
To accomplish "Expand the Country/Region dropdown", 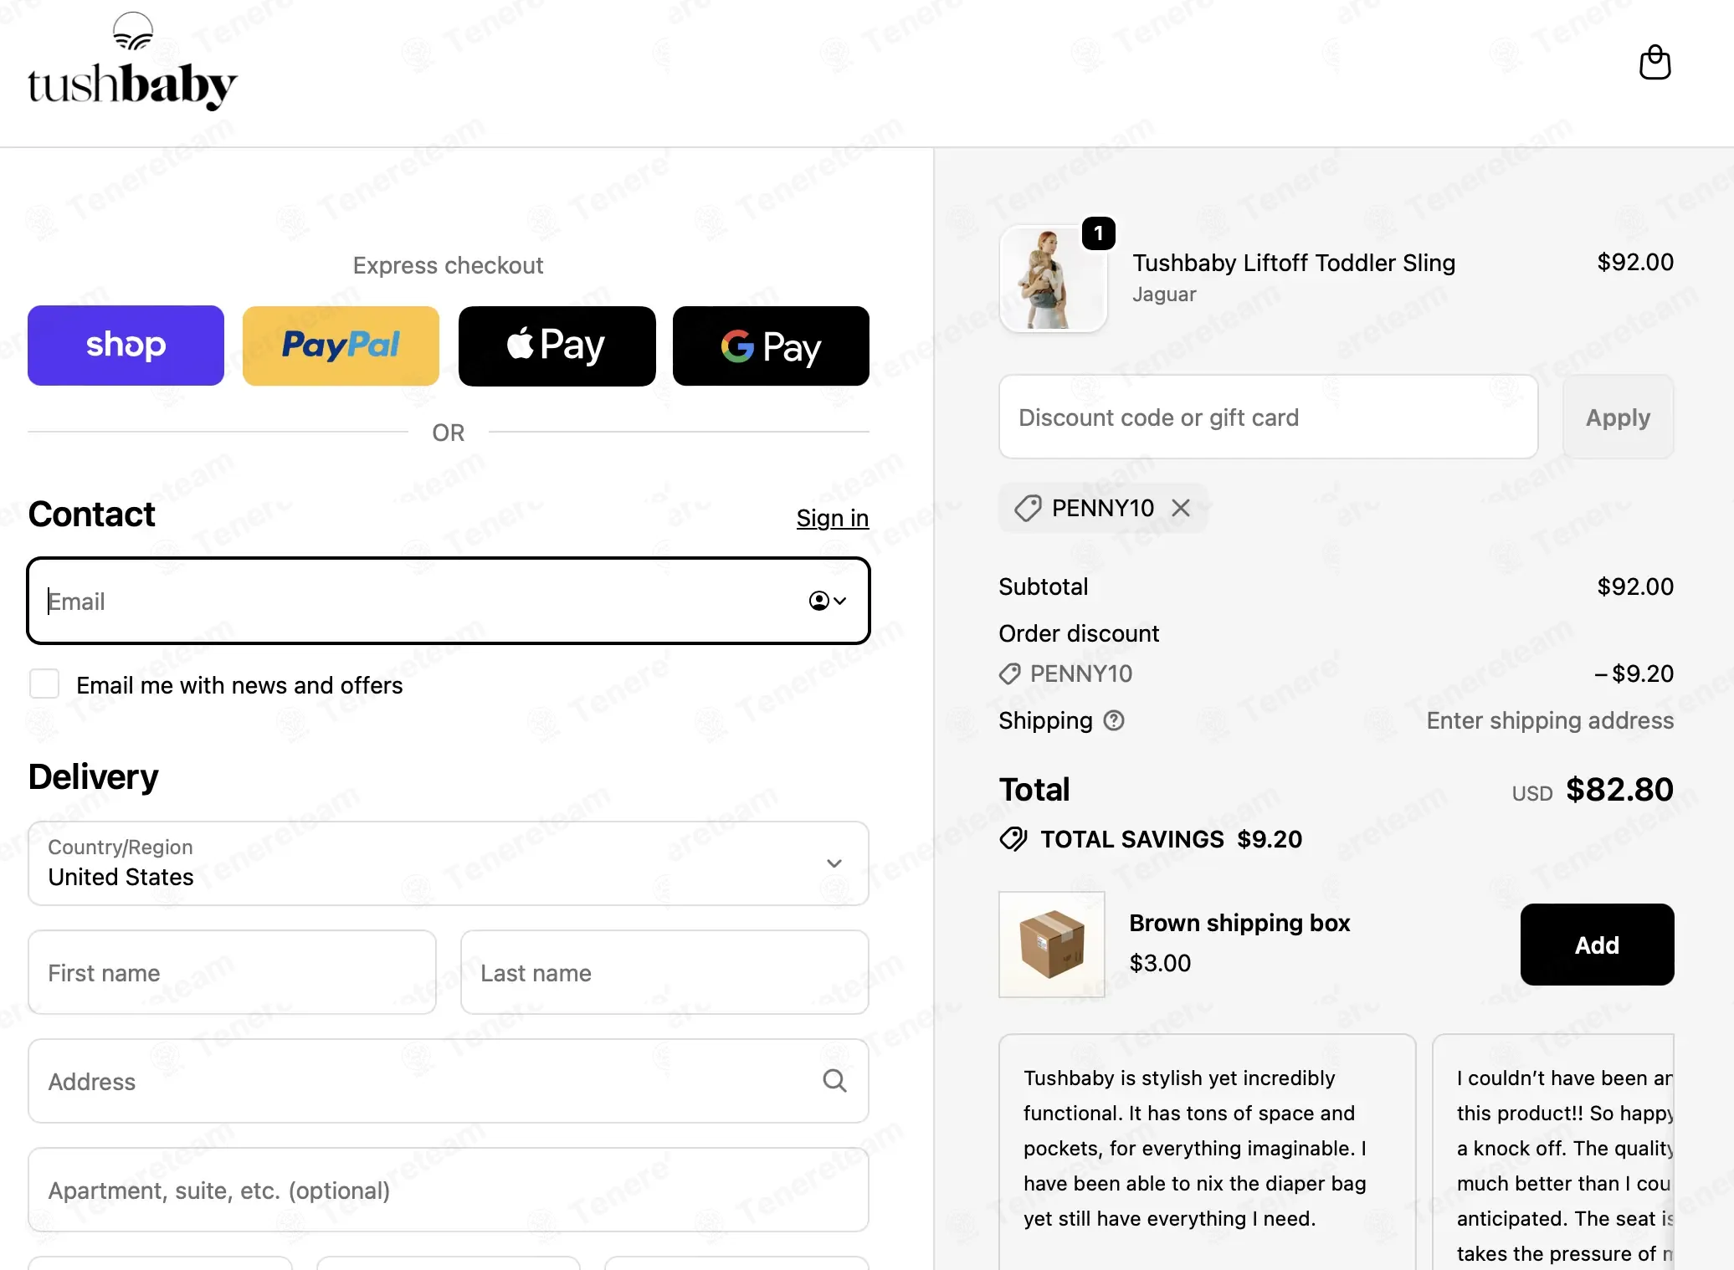I will coord(449,863).
